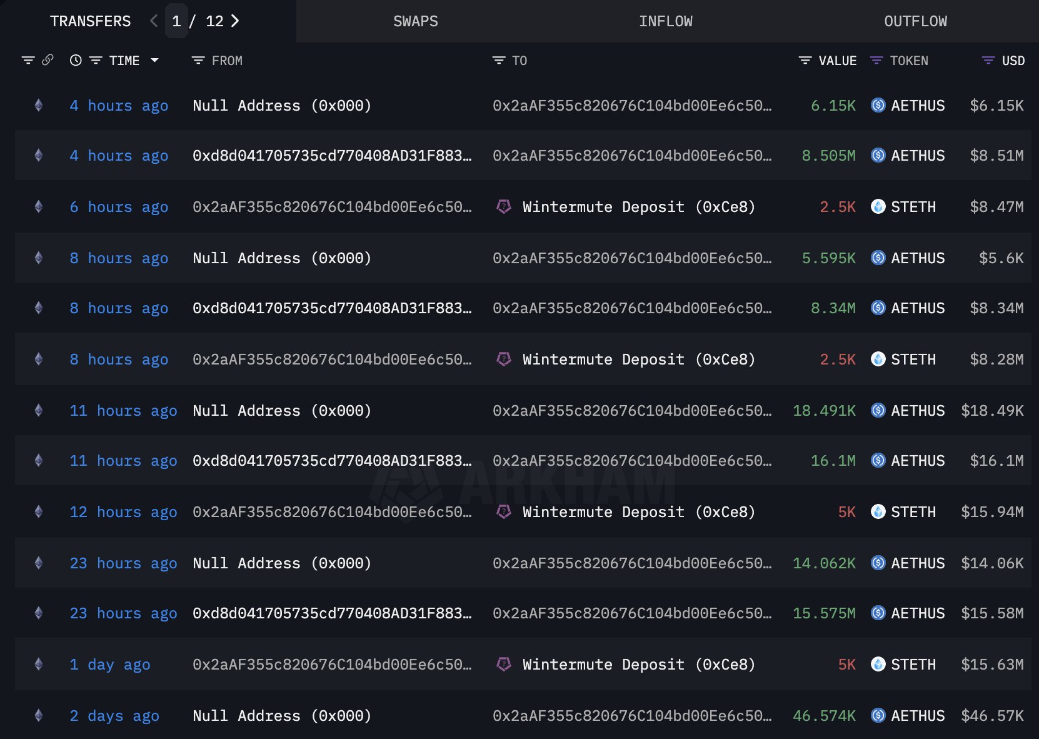Click Wintermute logo on 6 hours ago row

coord(504,206)
